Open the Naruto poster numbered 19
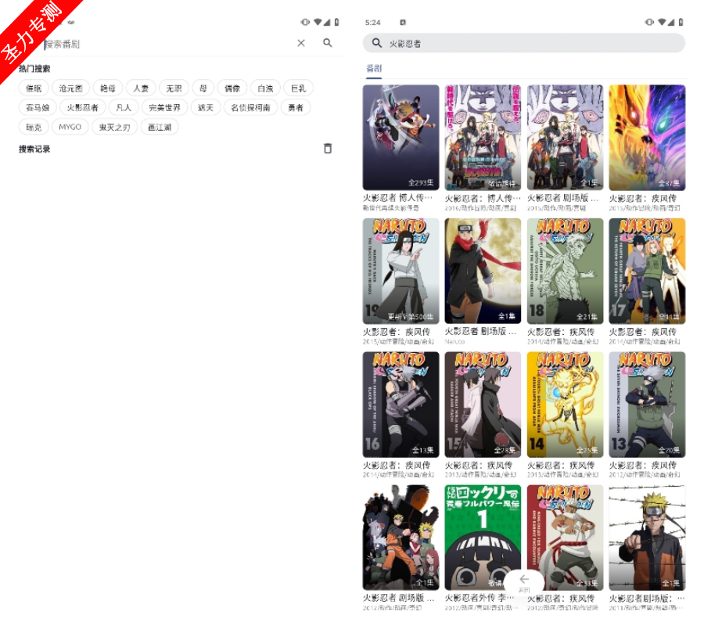 point(401,271)
